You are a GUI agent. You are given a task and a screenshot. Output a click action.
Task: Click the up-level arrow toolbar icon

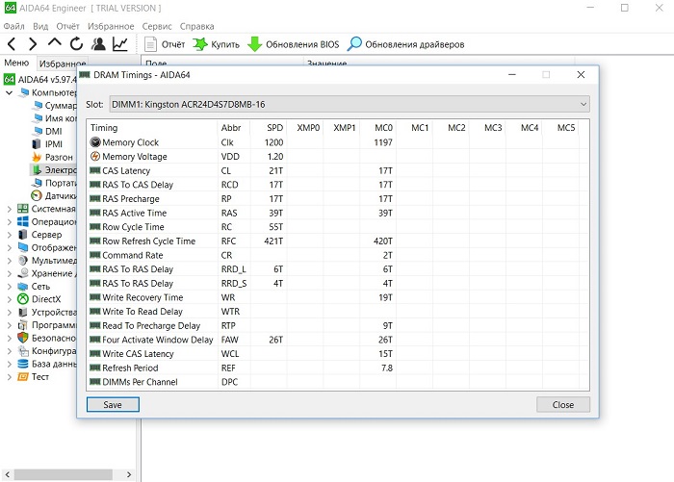pos(55,42)
